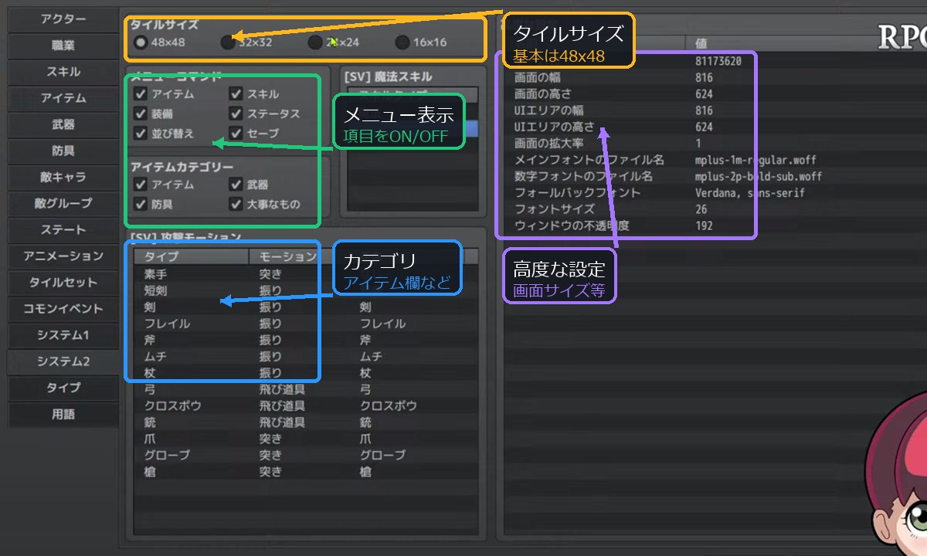Click the フォールバックフォント label
This screenshot has height=556, width=927.
click(x=578, y=192)
